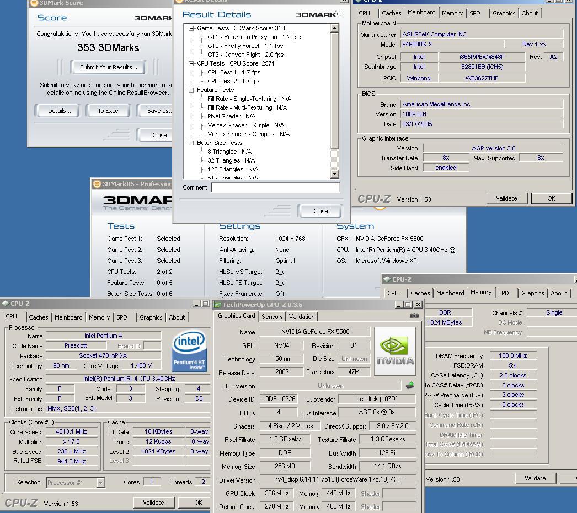Open Memory tab in CPU-Z Mainboard window
This screenshot has width=577, height=513.
point(452,13)
